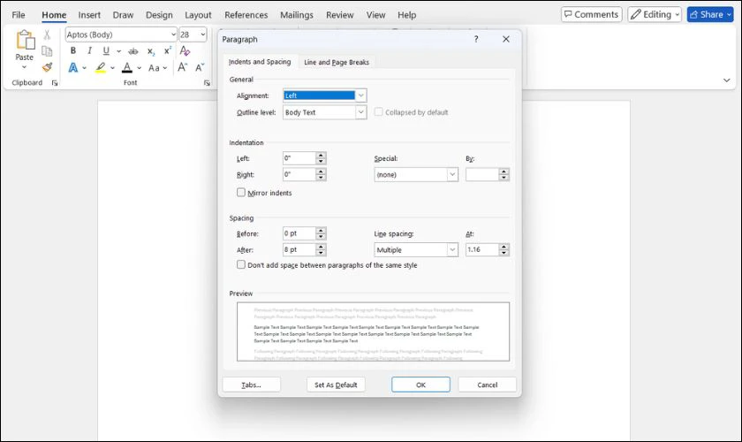742x442 pixels.
Task: Enable the Mirror indents checkbox
Action: [x=241, y=193]
